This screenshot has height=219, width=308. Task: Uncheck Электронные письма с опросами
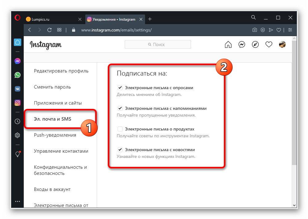(120, 88)
